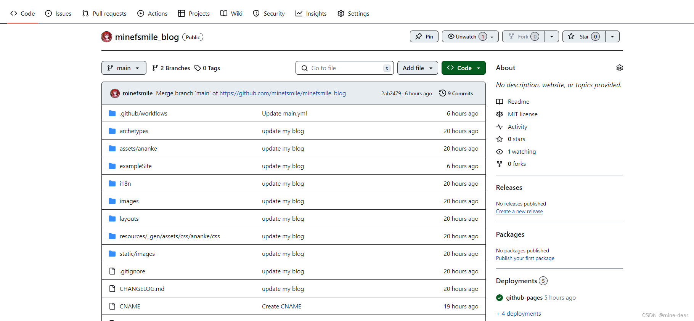Image resolution: width=694 pixels, height=321 pixels.
Task: Show the + 4 deployments link
Action: [x=519, y=313]
